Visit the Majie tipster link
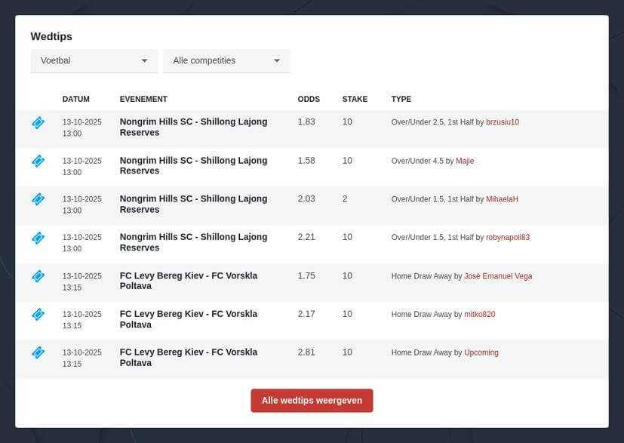This screenshot has height=443, width=624. pos(465,161)
